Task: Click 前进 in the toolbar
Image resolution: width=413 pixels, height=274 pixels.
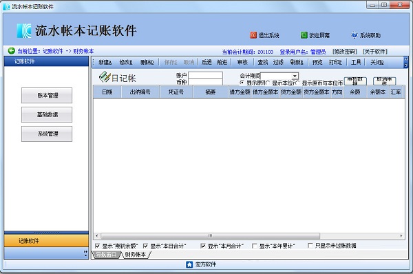Action: [222, 63]
